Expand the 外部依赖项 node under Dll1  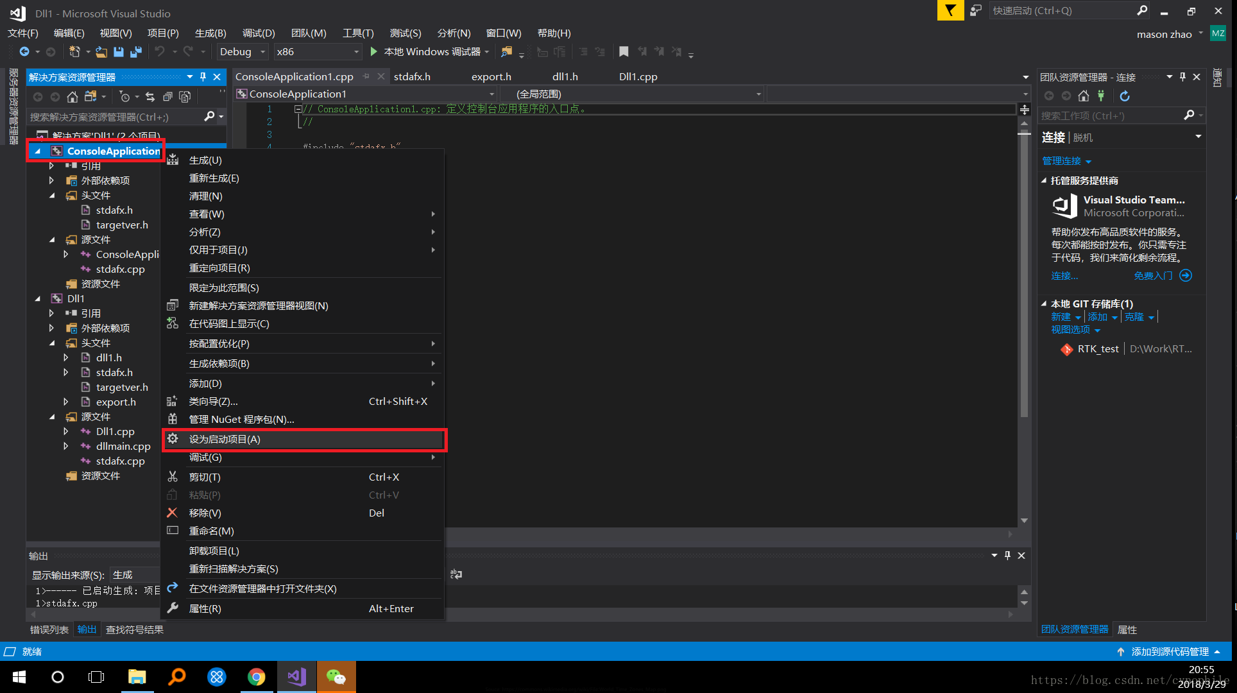(52, 329)
